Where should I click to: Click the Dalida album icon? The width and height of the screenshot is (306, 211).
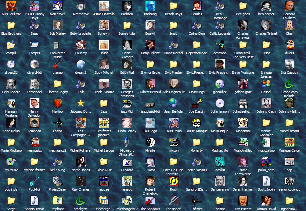pos(104,45)
